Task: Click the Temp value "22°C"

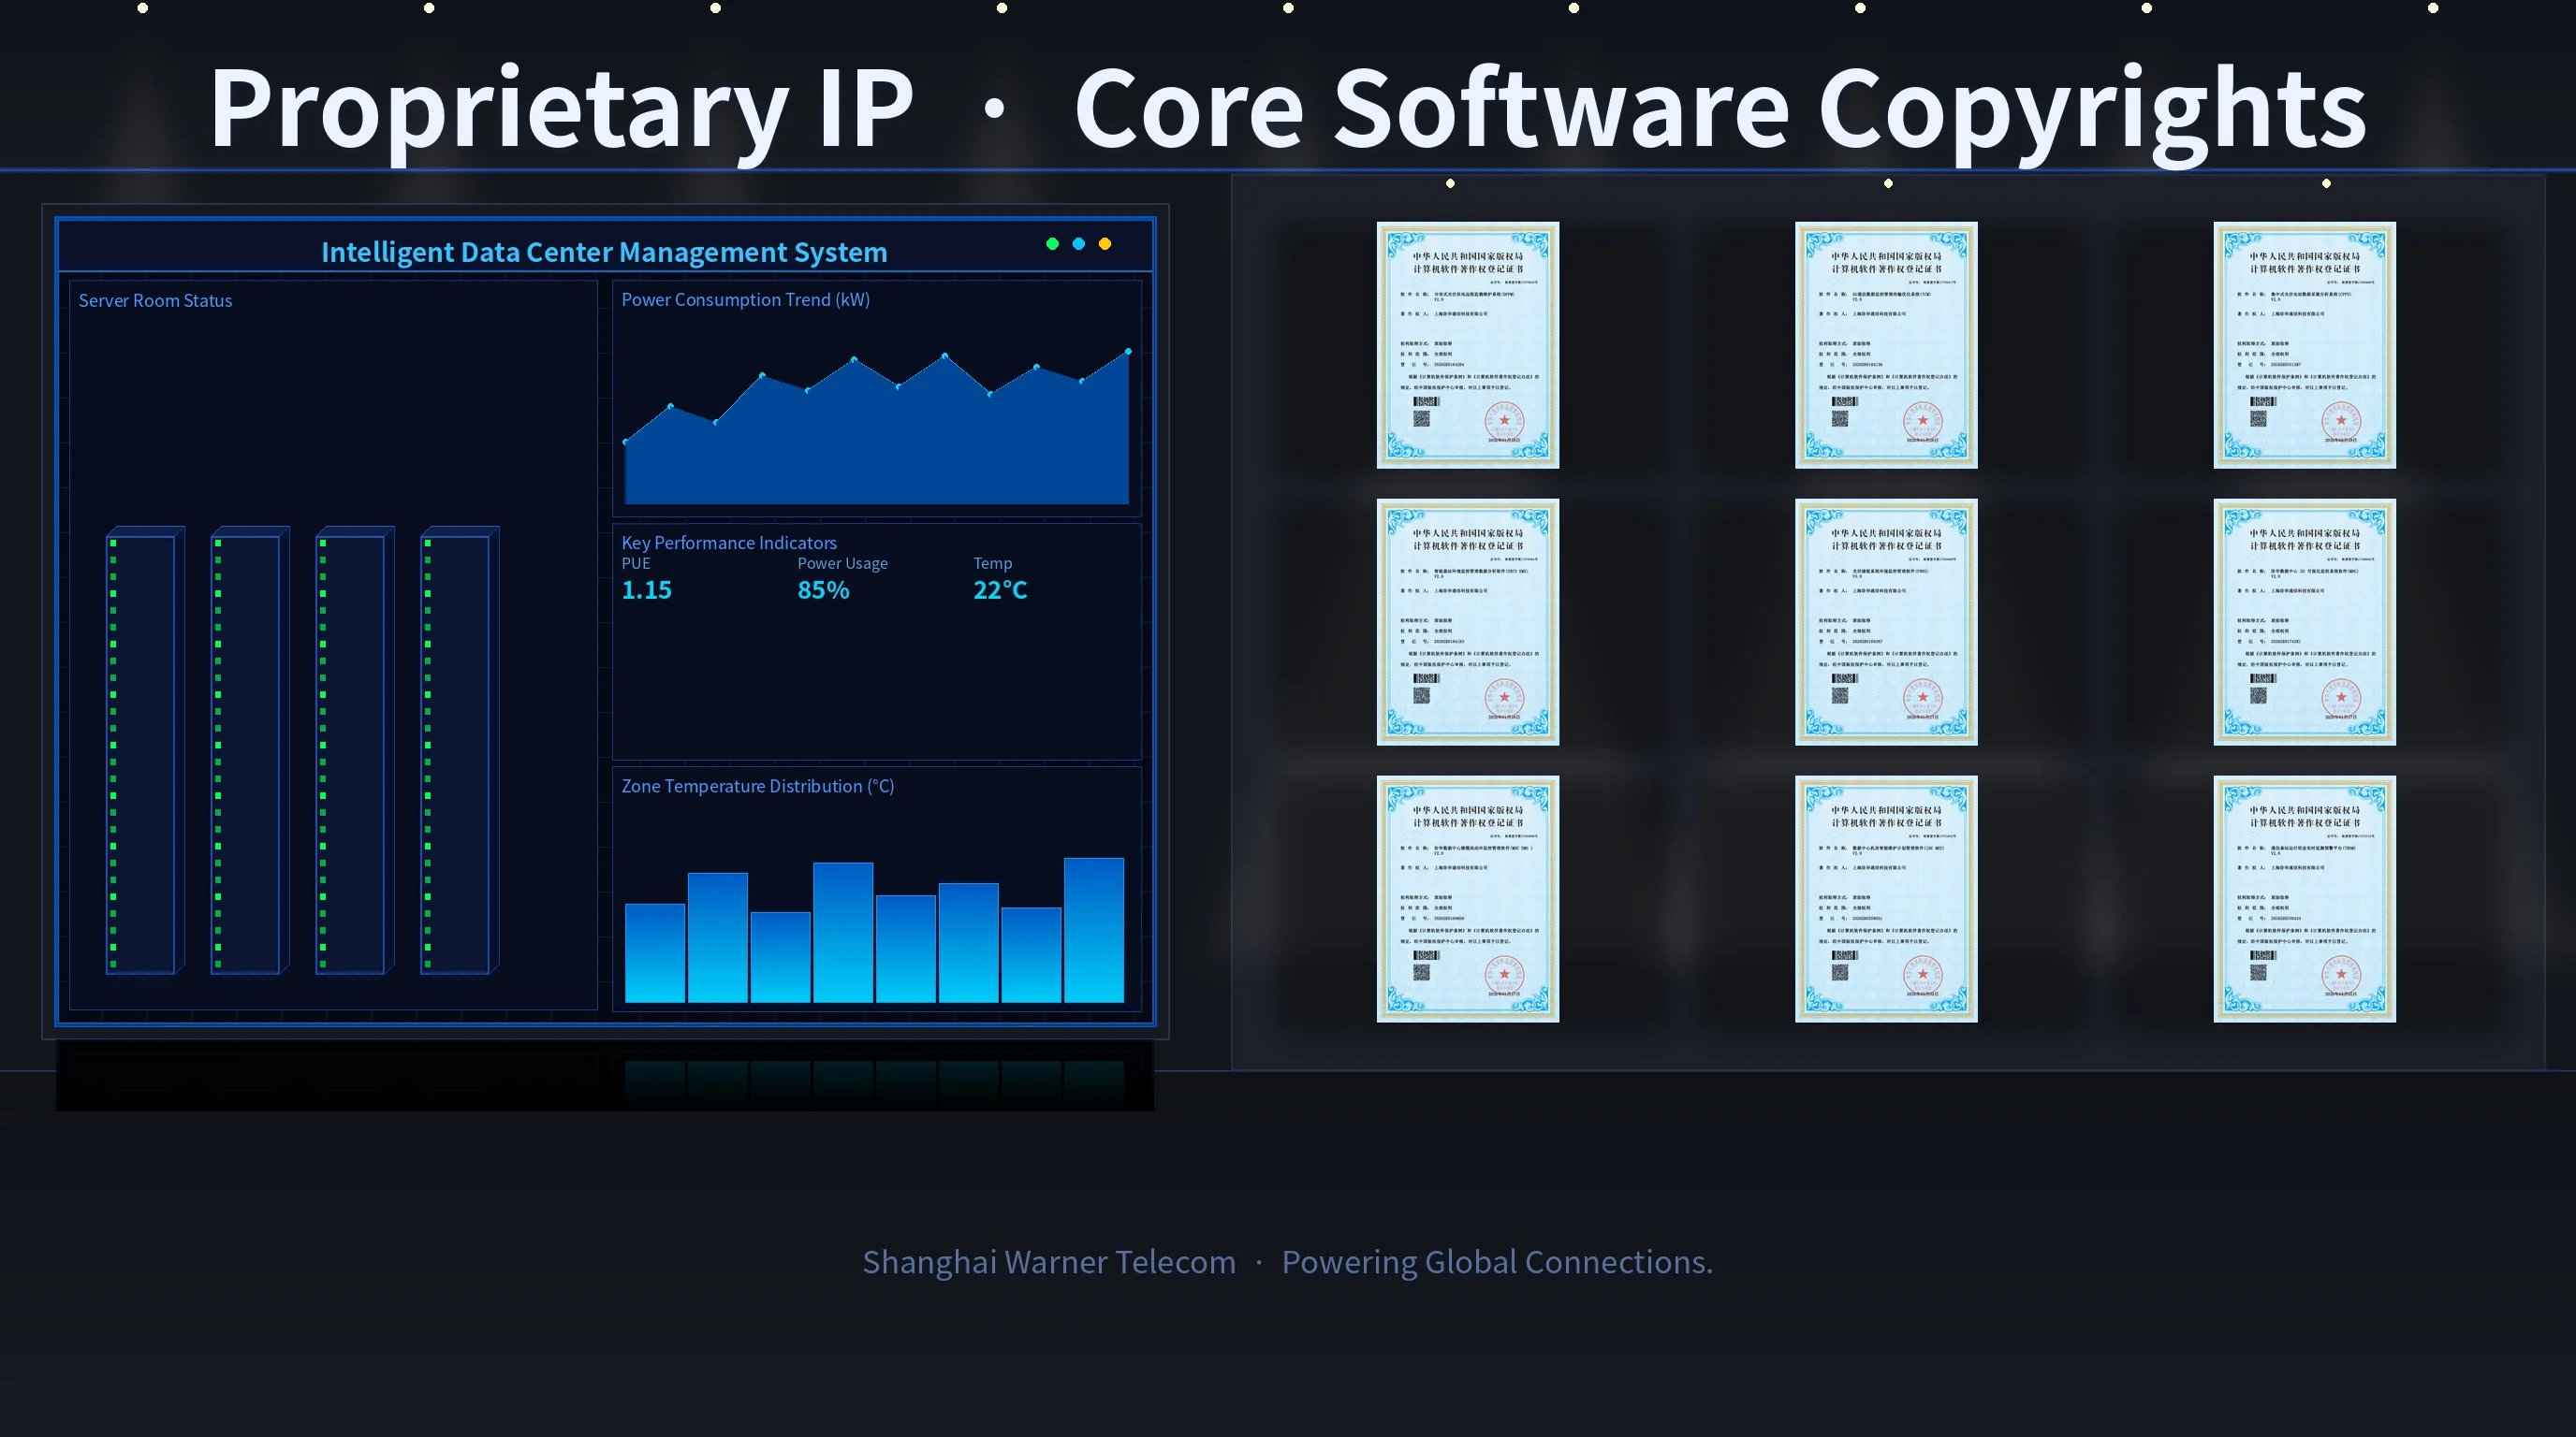Action: pyautogui.click(x=1000, y=589)
